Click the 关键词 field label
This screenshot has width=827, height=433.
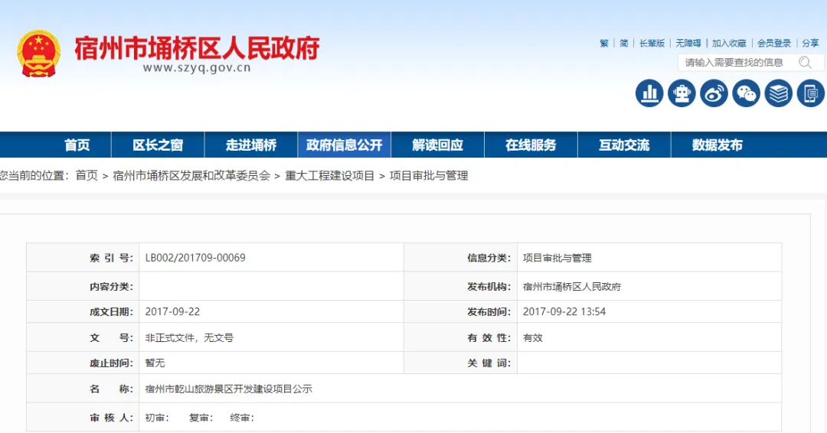click(489, 363)
